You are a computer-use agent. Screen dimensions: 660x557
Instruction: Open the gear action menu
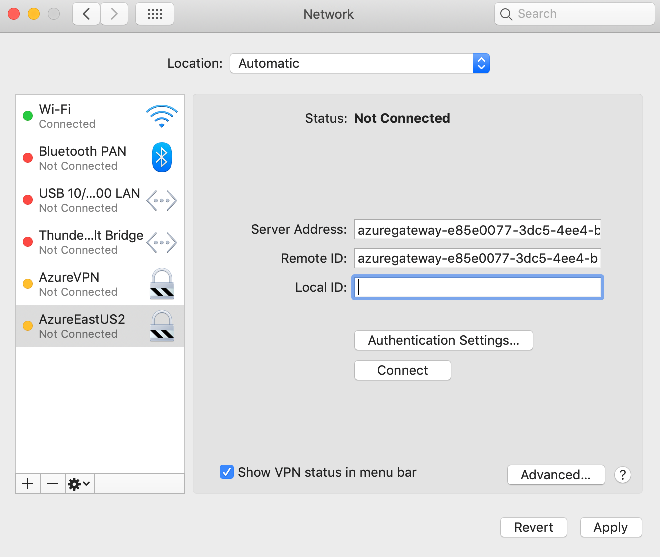[x=79, y=483]
